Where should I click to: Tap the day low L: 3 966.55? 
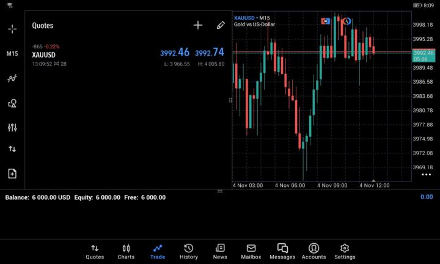coord(177,64)
